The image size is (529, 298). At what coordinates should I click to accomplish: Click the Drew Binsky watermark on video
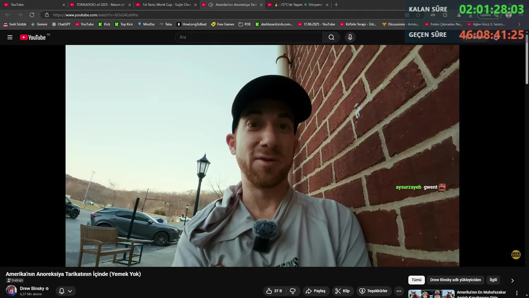coord(516,255)
